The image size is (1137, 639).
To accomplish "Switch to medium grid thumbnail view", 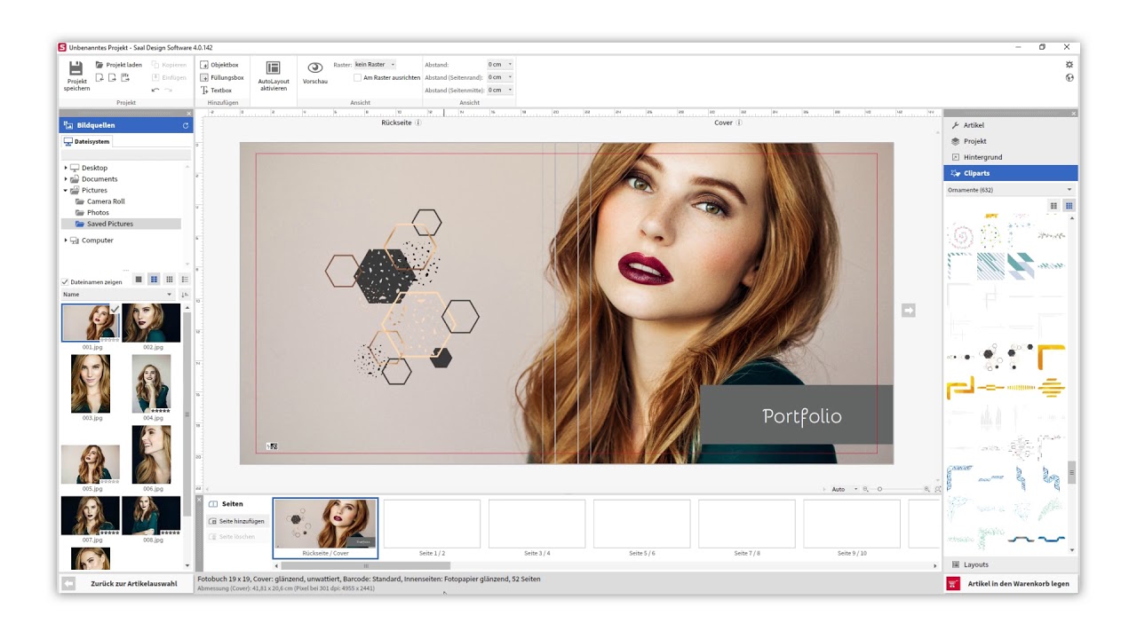I will (154, 280).
